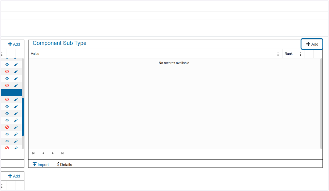
Task: Click the Component Sub Type heading
Action: coord(59,43)
